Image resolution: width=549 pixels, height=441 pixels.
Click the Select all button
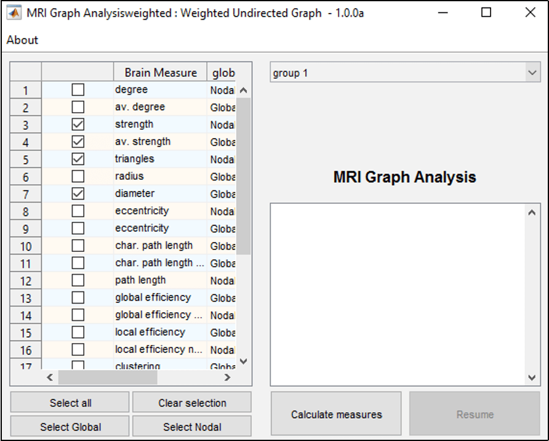click(x=69, y=403)
